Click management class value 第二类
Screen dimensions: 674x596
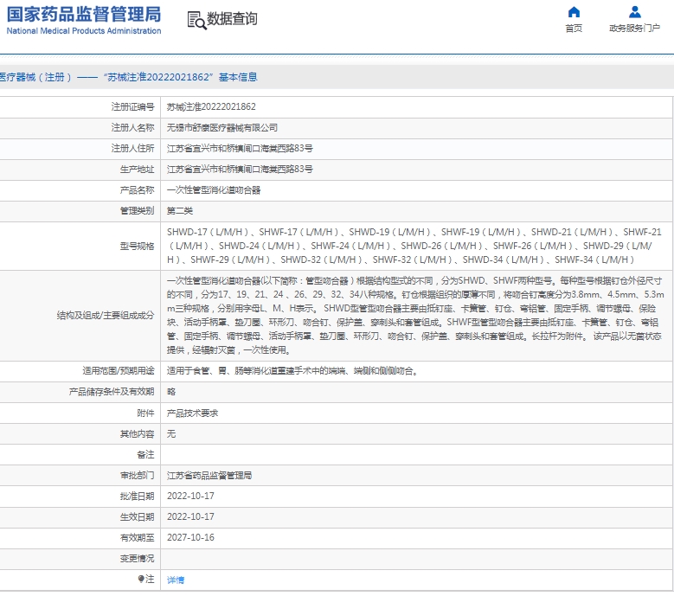click(180, 211)
